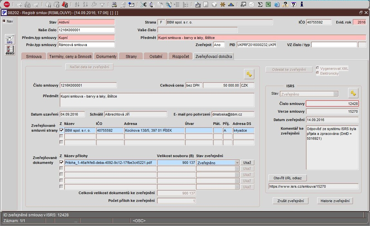Image resolution: width=370 pixels, height=226 pixels.
Task: Click the magnifier search icon in toolbar
Action: 168,4
